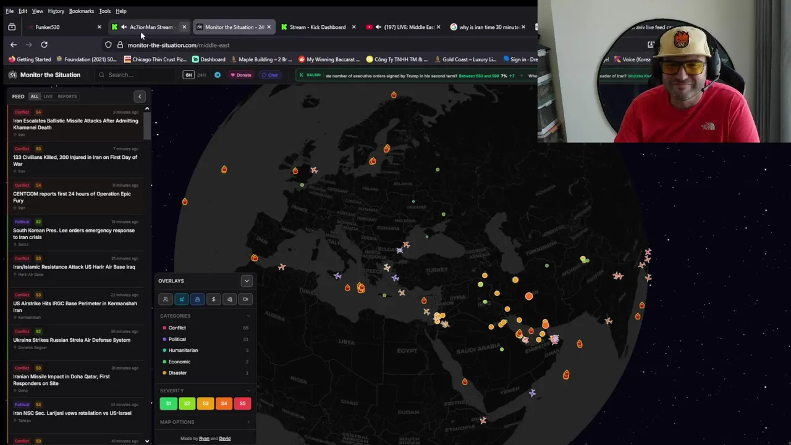Screen dimensions: 791x445
Task: Close the Monitor the Situation tab
Action: (x=269, y=27)
